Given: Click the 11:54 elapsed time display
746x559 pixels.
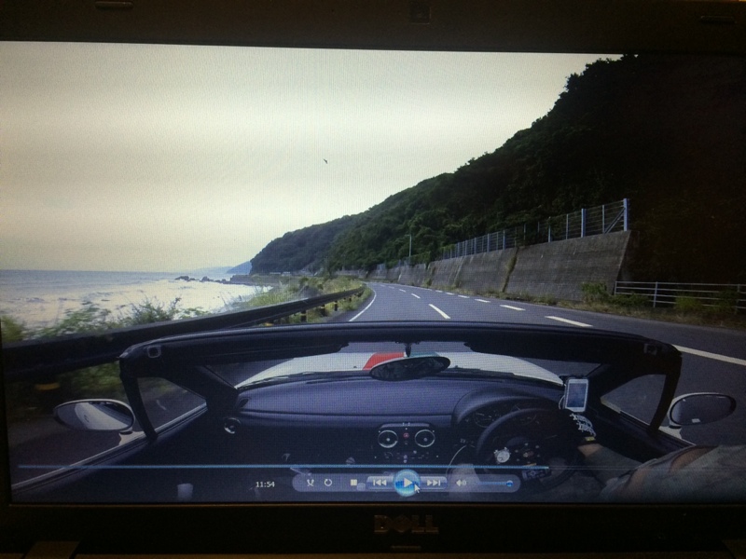Looking at the screenshot, I should [x=265, y=484].
